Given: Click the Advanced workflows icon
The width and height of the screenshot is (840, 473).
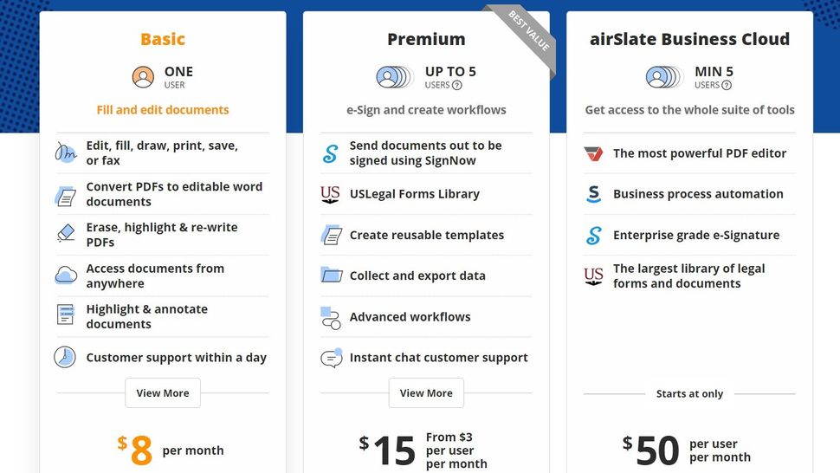Looking at the screenshot, I should coord(330,317).
